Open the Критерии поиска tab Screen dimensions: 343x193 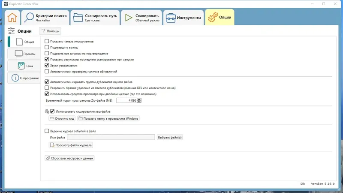pyautogui.click(x=45, y=18)
